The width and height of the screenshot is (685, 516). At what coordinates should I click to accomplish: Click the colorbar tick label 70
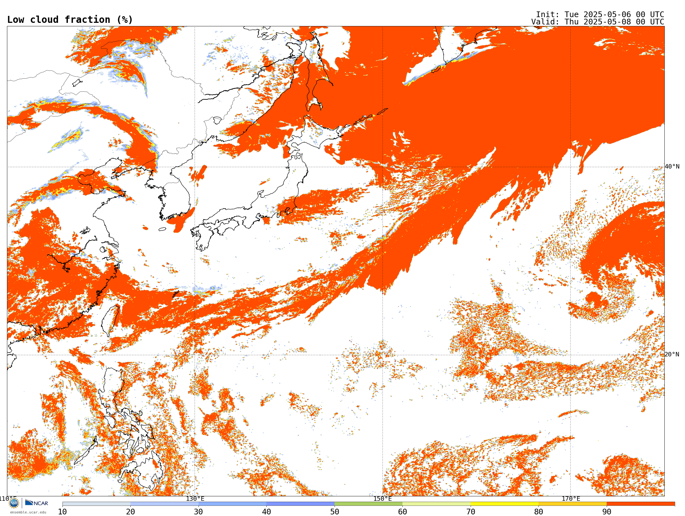471,512
